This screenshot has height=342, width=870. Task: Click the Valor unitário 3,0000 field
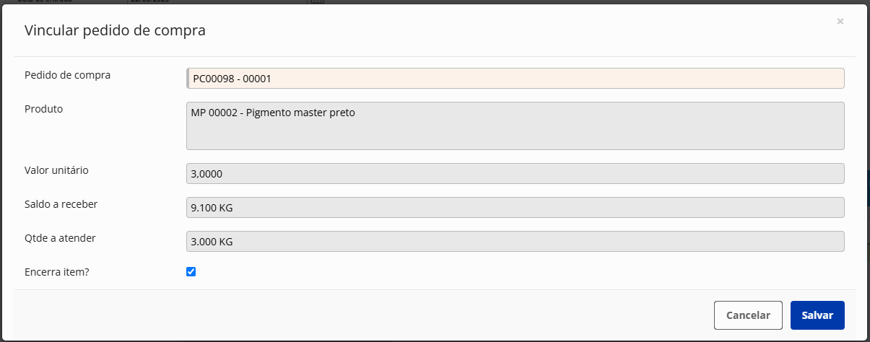516,174
